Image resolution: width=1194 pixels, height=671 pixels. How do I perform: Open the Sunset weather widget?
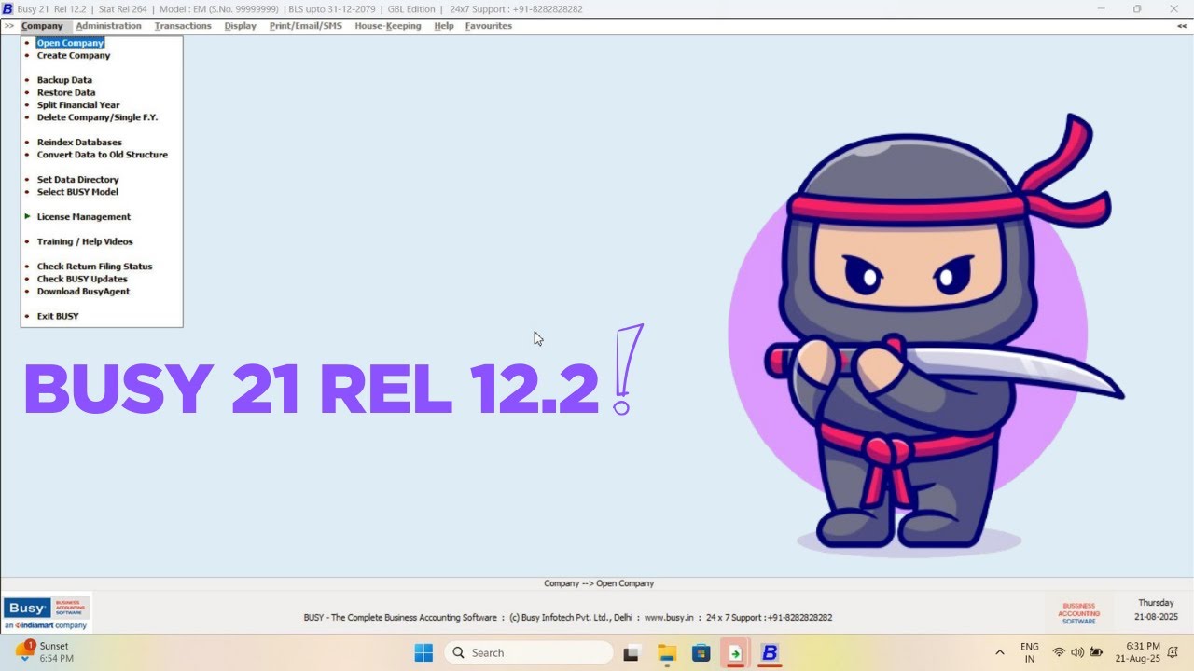(43, 651)
